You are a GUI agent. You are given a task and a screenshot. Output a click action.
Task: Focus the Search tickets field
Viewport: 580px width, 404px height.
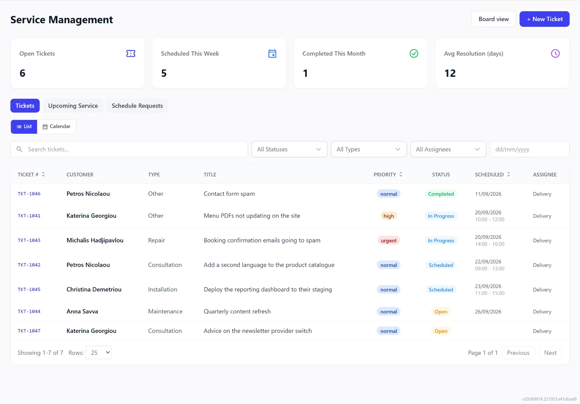pyautogui.click(x=129, y=149)
